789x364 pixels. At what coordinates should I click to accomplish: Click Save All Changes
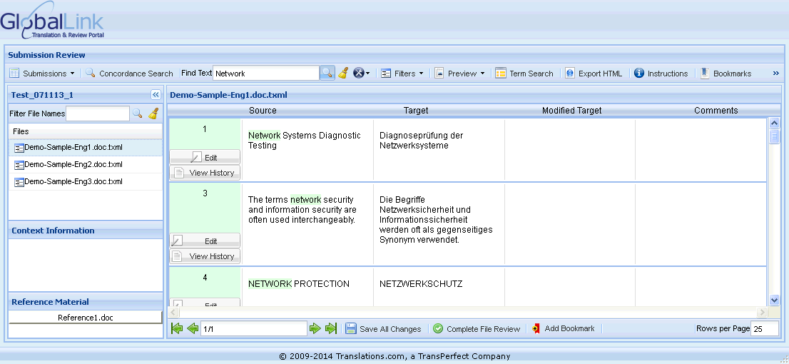(x=383, y=329)
